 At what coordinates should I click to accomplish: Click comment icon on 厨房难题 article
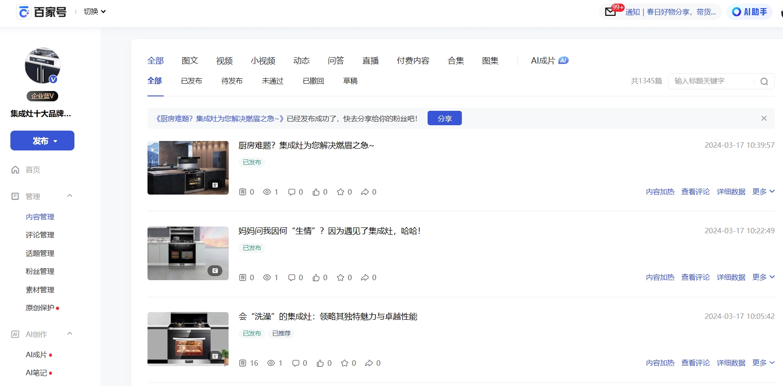point(292,192)
